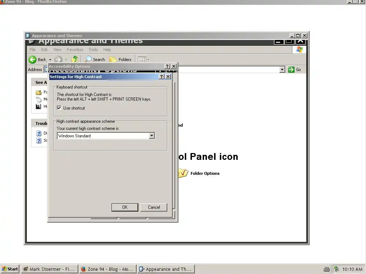Close the Settings for High Contrast dialog
The image size is (366, 274).
(x=168, y=77)
